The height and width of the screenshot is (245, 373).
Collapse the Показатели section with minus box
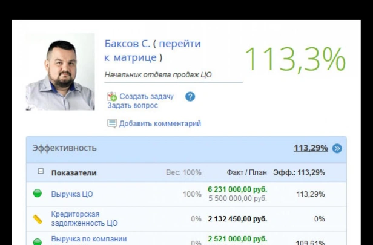point(41,171)
